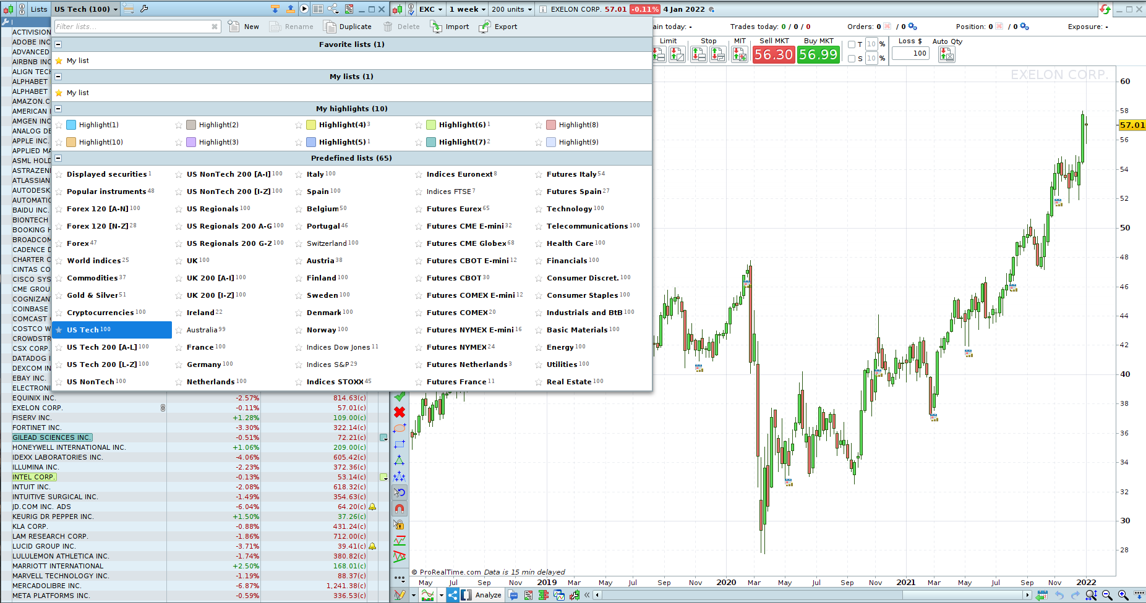Click the Highlight(7) teal color swatch
The image size is (1146, 603).
[x=431, y=142]
